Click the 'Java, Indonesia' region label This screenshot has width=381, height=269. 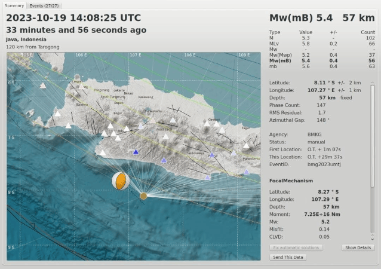coord(26,39)
